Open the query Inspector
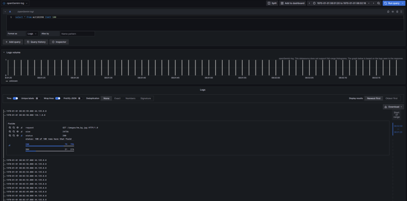Image resolution: width=407 pixels, height=201 pixels. coord(59,42)
